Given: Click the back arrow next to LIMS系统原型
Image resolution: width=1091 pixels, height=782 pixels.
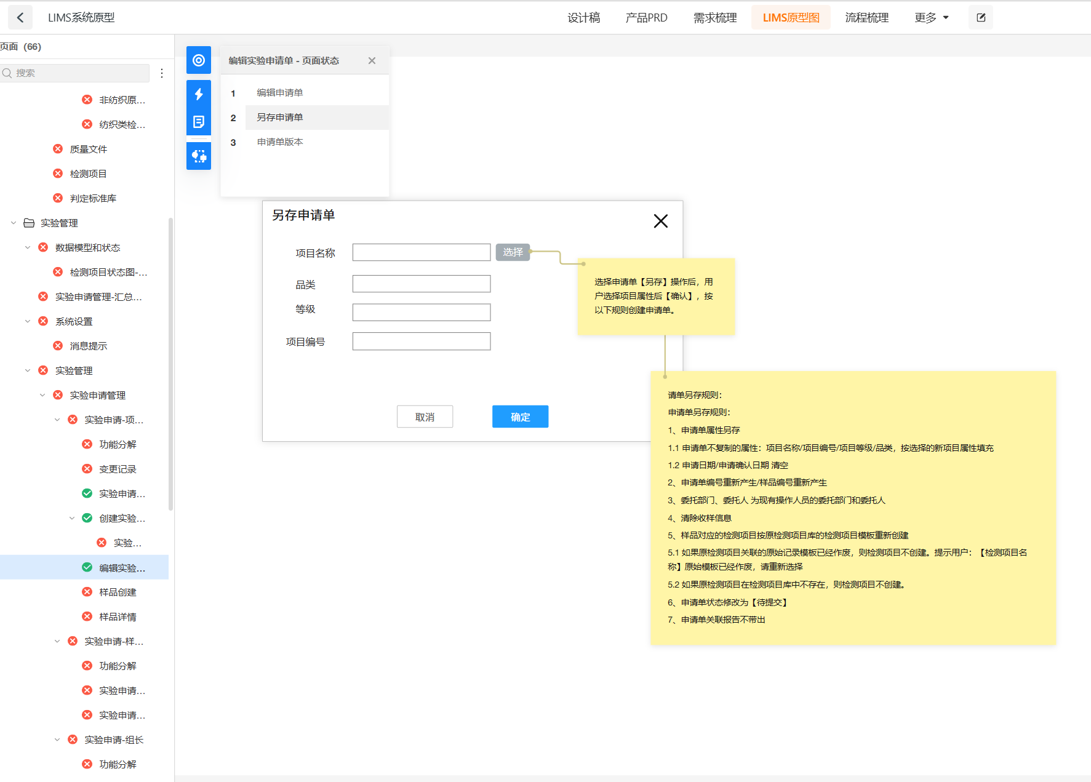Looking at the screenshot, I should tap(20, 18).
